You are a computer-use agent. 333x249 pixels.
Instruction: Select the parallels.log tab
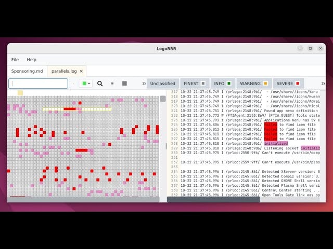pyautogui.click(x=64, y=71)
